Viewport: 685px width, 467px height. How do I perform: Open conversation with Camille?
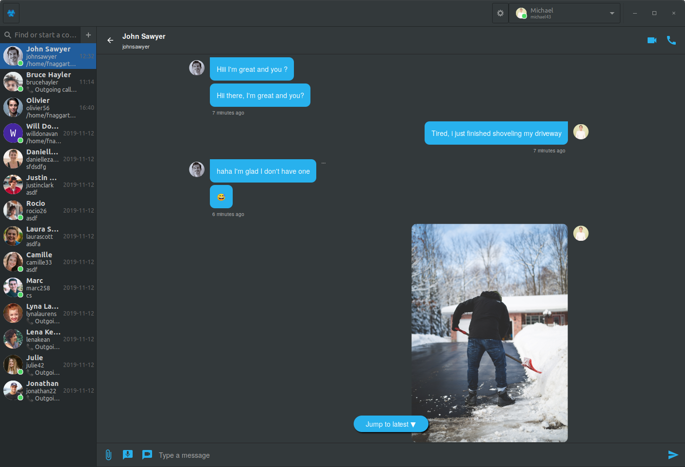pyautogui.click(x=48, y=262)
